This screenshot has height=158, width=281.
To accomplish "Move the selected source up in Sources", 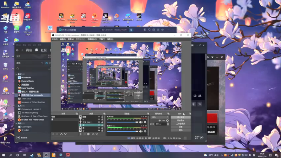I will [x=93, y=134].
